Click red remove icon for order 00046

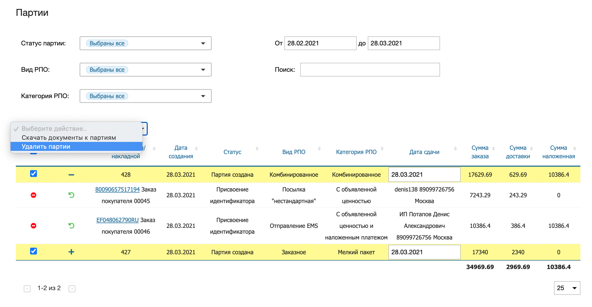tap(34, 226)
